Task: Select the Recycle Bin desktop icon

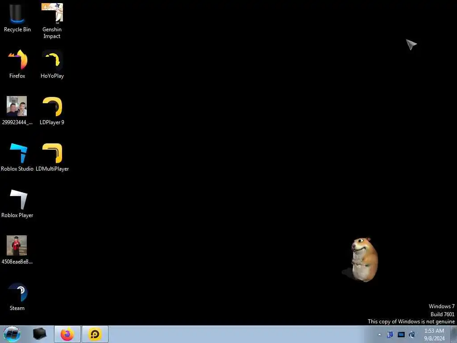Action: click(x=17, y=18)
